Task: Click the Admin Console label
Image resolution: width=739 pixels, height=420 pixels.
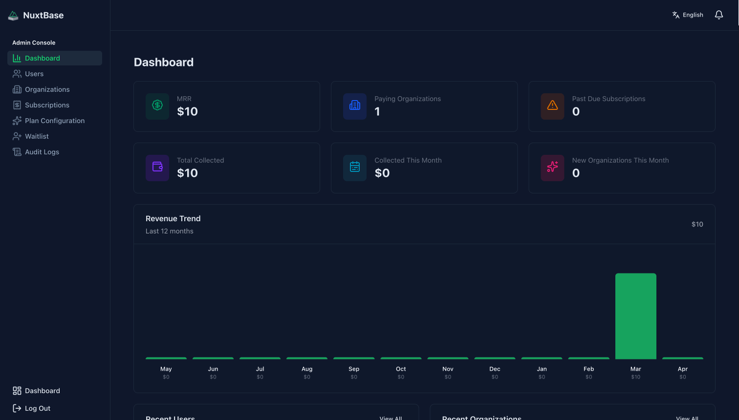Action: click(33, 42)
